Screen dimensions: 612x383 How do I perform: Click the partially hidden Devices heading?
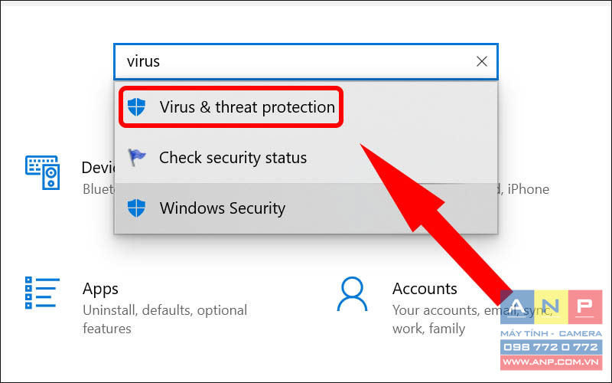[x=98, y=168]
